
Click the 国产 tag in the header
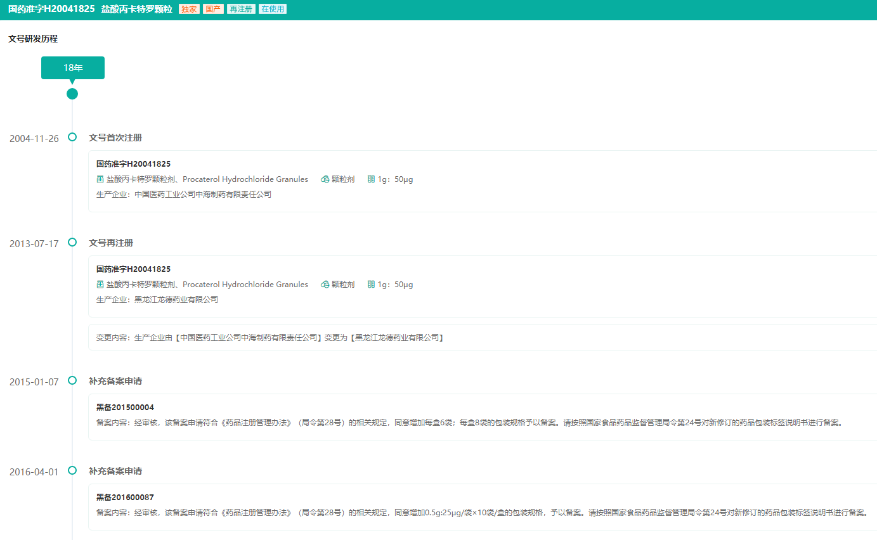(x=213, y=9)
